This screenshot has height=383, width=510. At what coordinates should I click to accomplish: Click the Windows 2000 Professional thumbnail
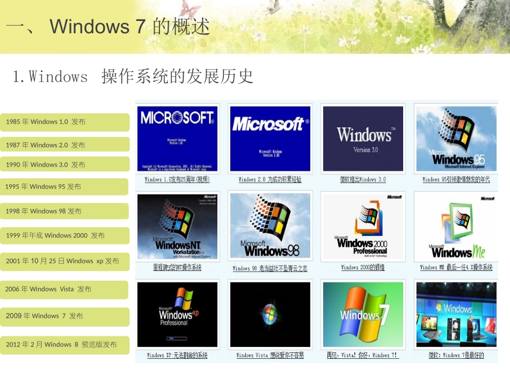coord(363,227)
